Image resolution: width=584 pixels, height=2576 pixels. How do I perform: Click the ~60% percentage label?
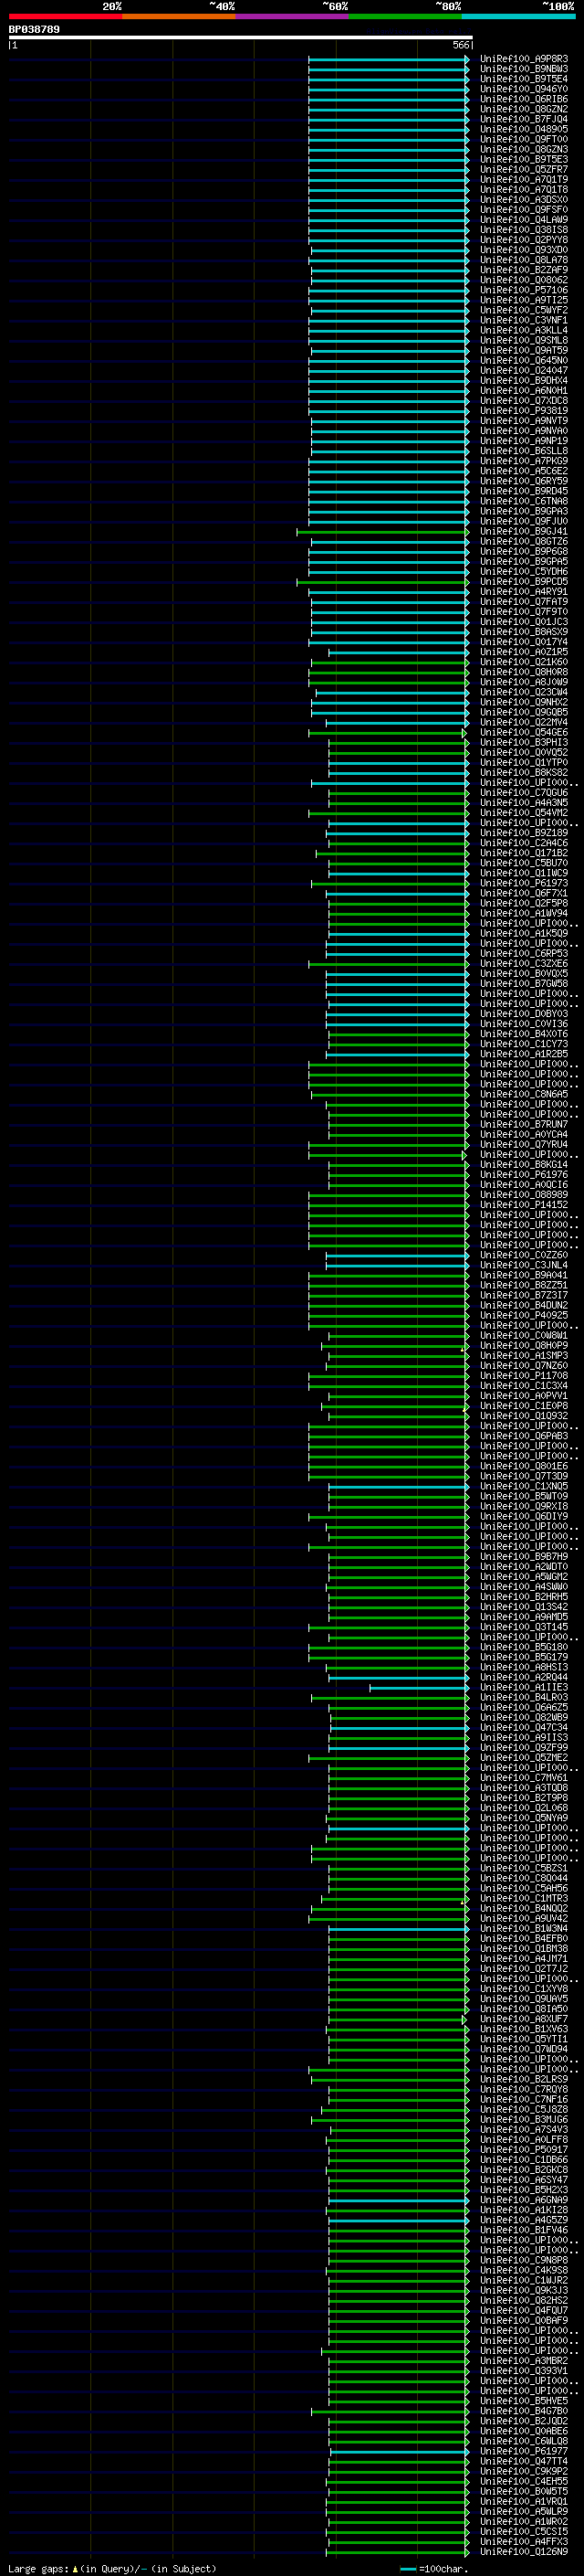click(334, 6)
